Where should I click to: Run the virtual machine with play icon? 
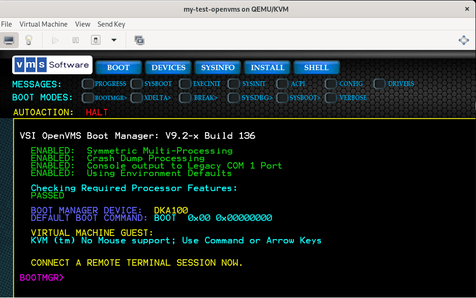point(55,40)
